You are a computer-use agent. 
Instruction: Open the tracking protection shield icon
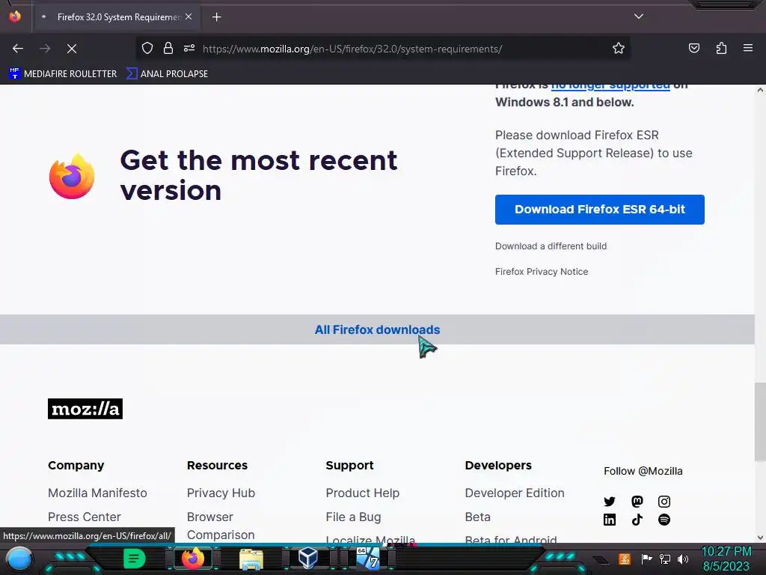(x=147, y=49)
